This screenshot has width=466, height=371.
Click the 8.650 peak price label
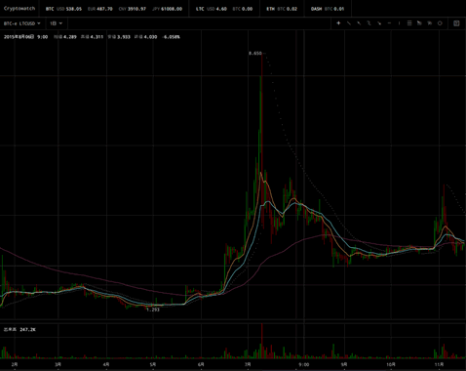pos(255,53)
